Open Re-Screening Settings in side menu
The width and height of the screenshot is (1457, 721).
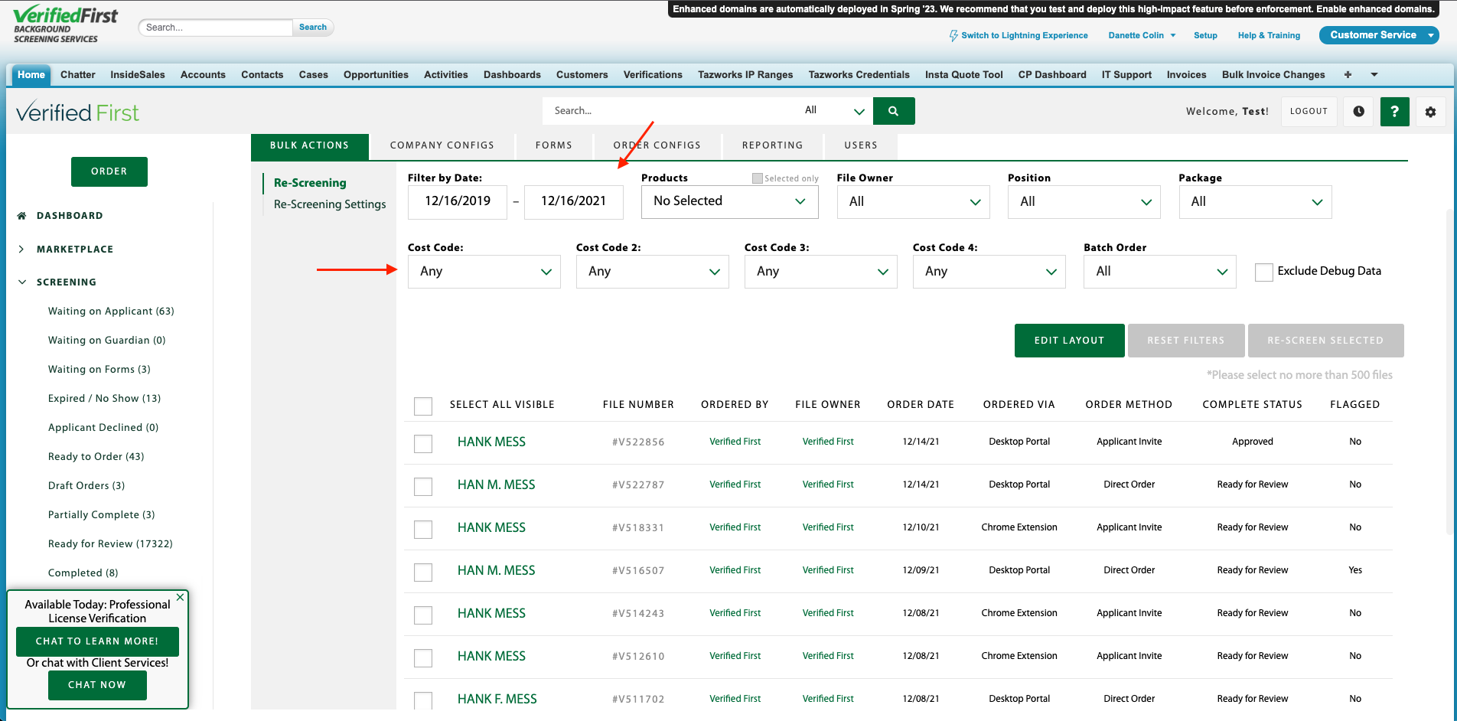click(330, 204)
